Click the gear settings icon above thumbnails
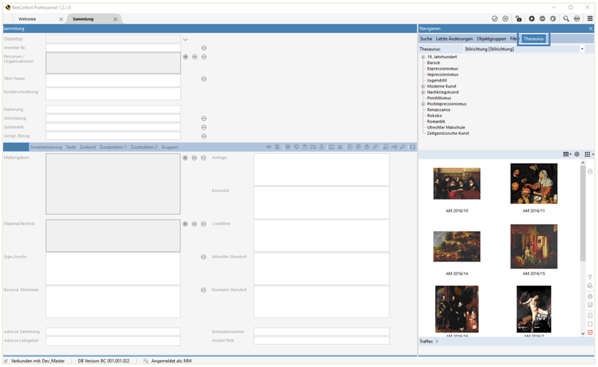The image size is (598, 367). (x=576, y=154)
